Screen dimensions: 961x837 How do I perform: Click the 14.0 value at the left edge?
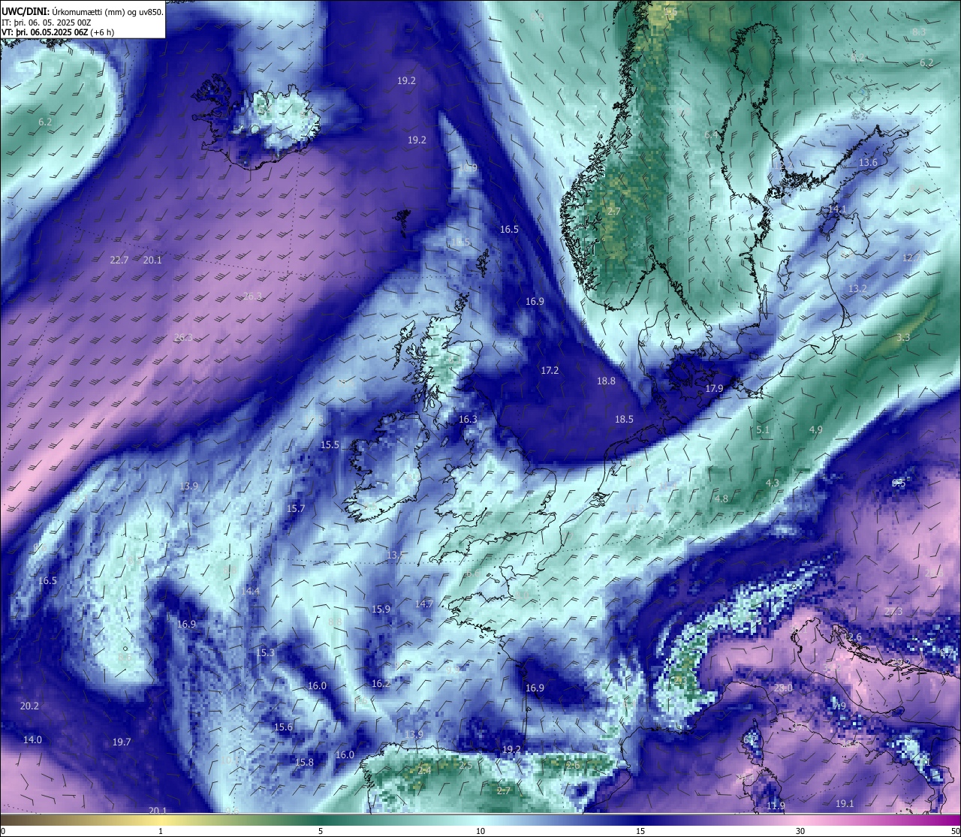pos(32,740)
